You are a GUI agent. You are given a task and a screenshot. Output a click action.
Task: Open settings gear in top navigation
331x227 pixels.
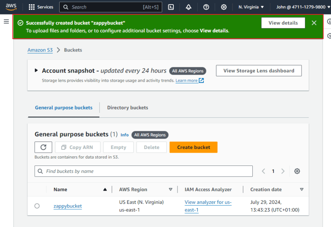tap(224, 7)
